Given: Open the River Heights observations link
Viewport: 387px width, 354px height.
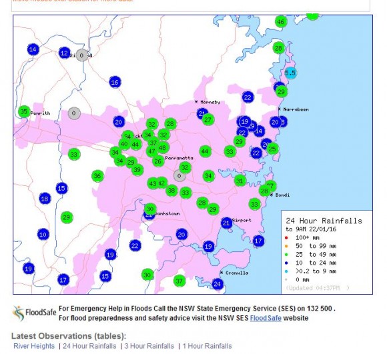Looking at the screenshot, I should 34,346.
